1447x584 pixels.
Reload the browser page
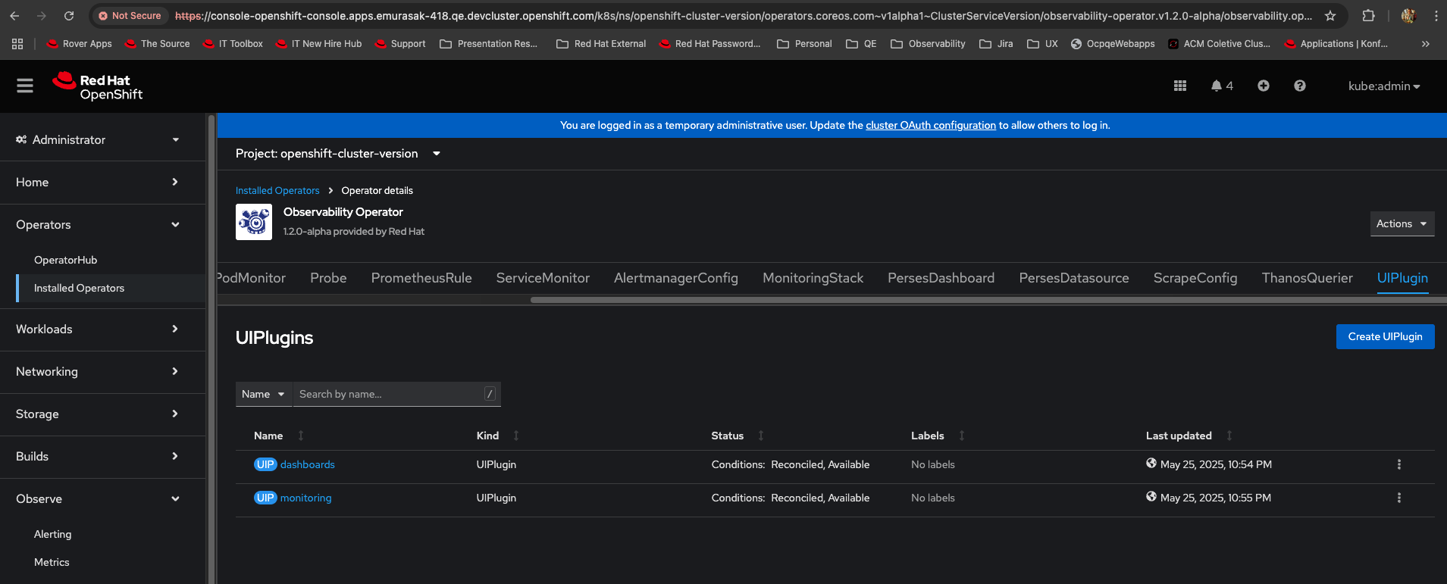pos(69,16)
